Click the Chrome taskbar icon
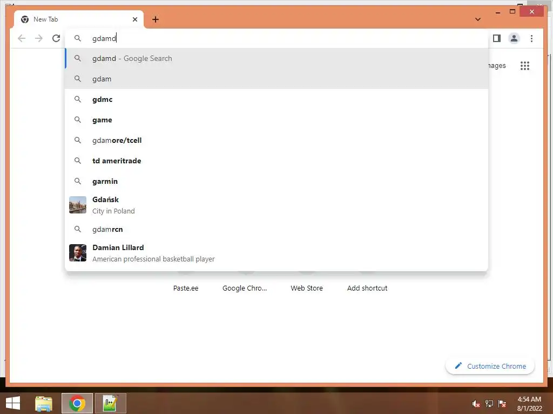The height and width of the screenshot is (414, 553). [x=77, y=403]
